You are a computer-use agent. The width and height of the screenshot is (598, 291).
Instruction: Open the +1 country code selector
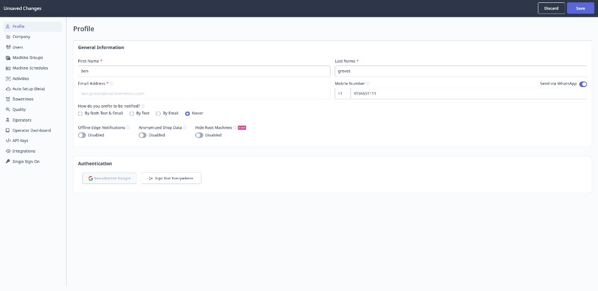342,93
